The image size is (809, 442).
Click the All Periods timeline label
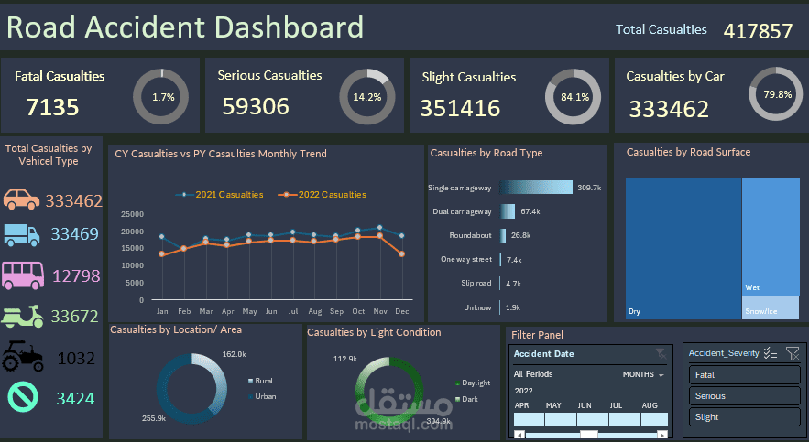pyautogui.click(x=533, y=374)
